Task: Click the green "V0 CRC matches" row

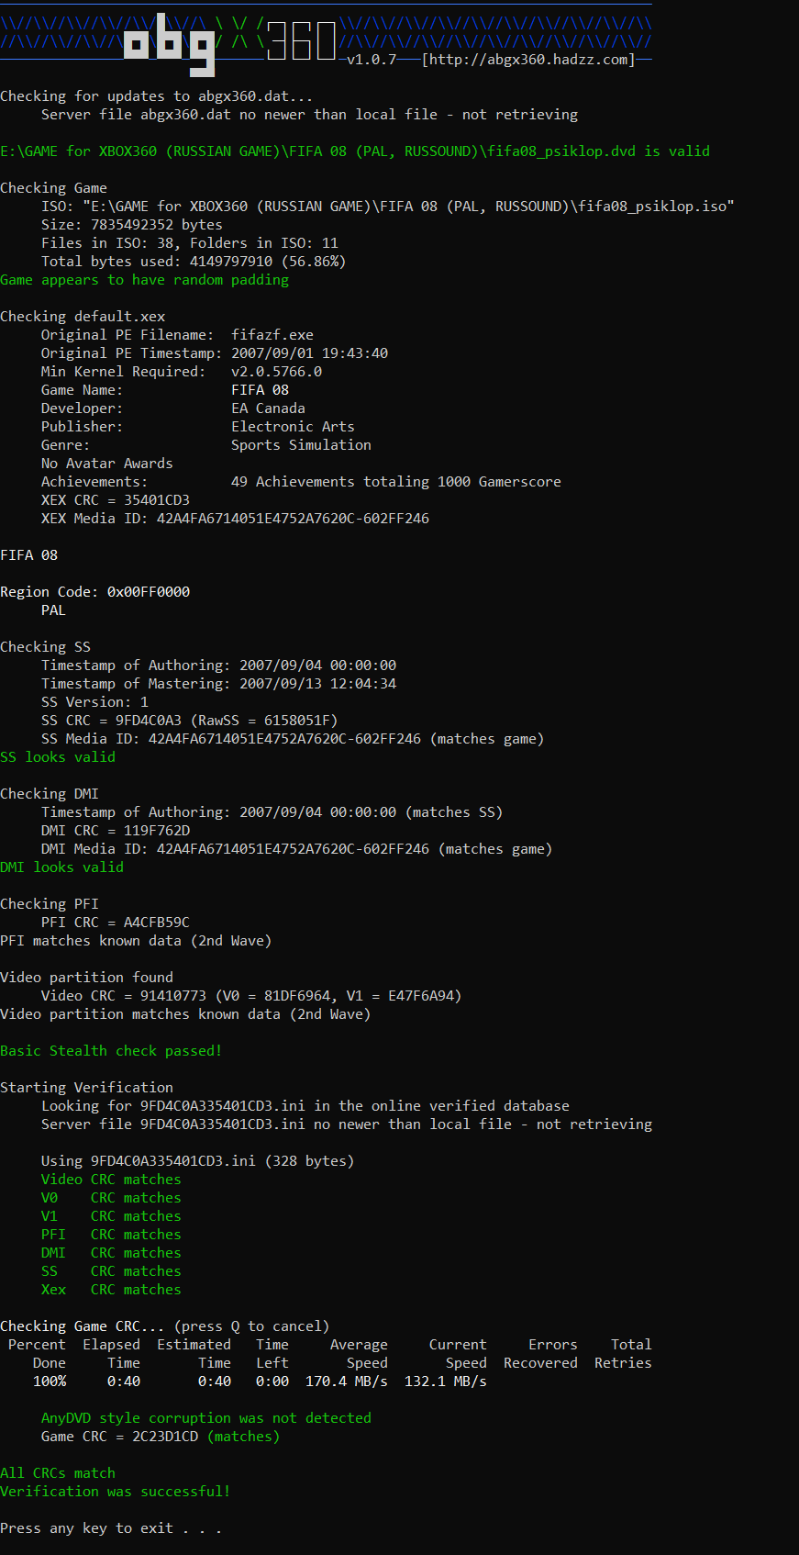Action: click(x=111, y=1198)
